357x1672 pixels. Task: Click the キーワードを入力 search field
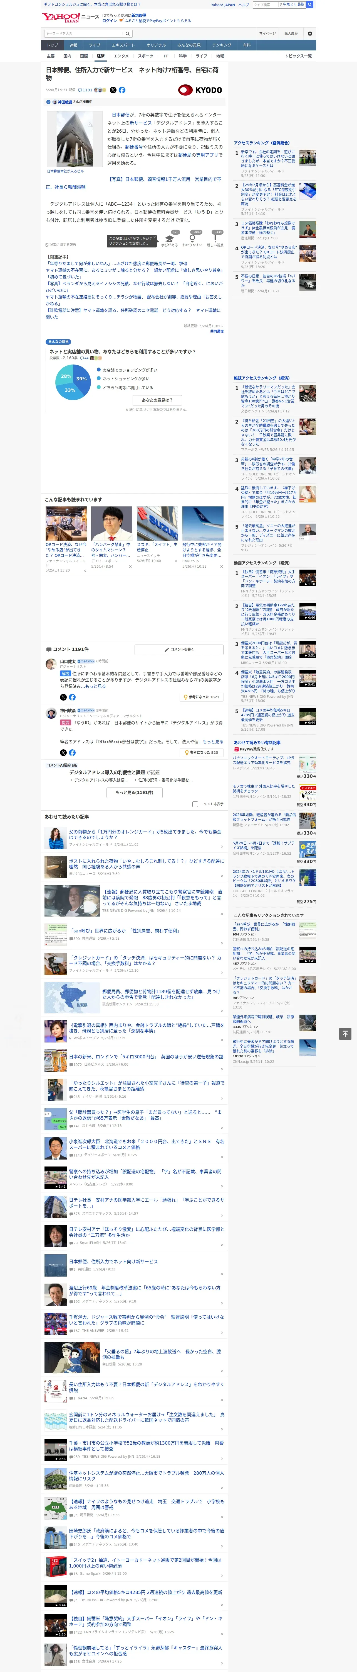tap(83, 34)
